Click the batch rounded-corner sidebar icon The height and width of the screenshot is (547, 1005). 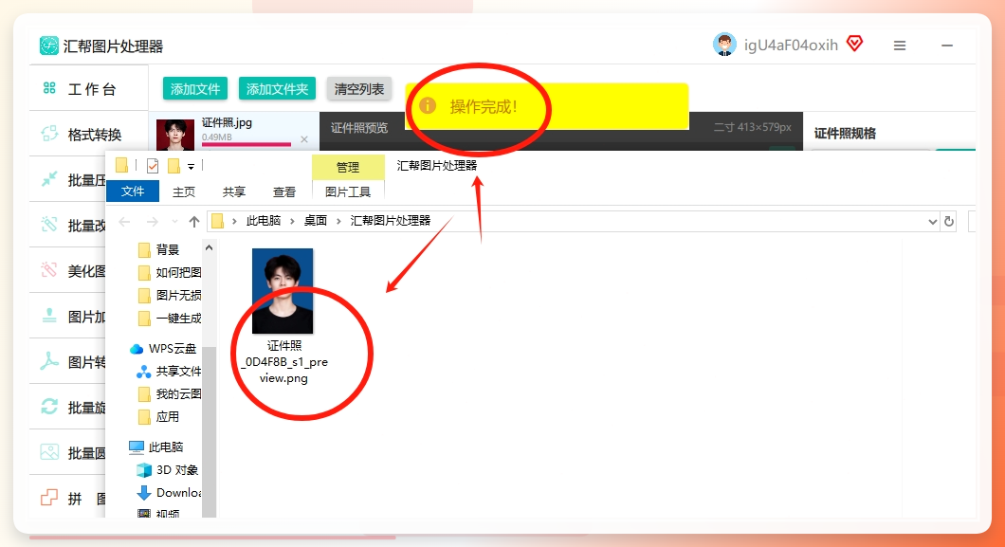(49, 452)
